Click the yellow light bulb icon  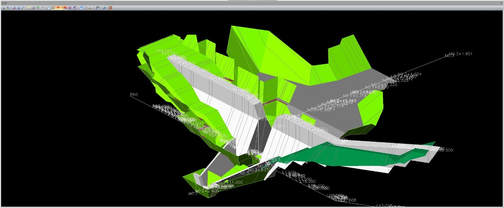click(x=29, y=8)
